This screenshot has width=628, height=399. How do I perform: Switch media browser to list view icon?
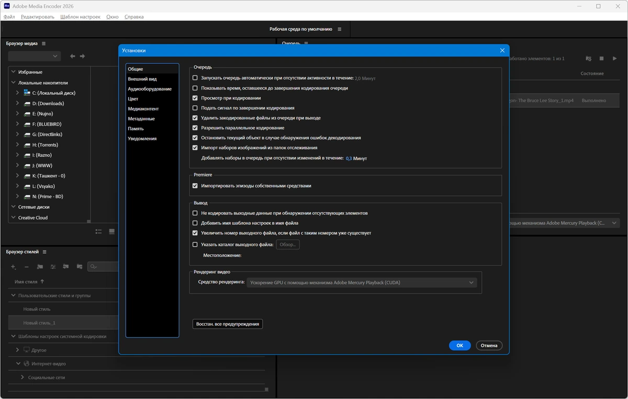pos(98,231)
